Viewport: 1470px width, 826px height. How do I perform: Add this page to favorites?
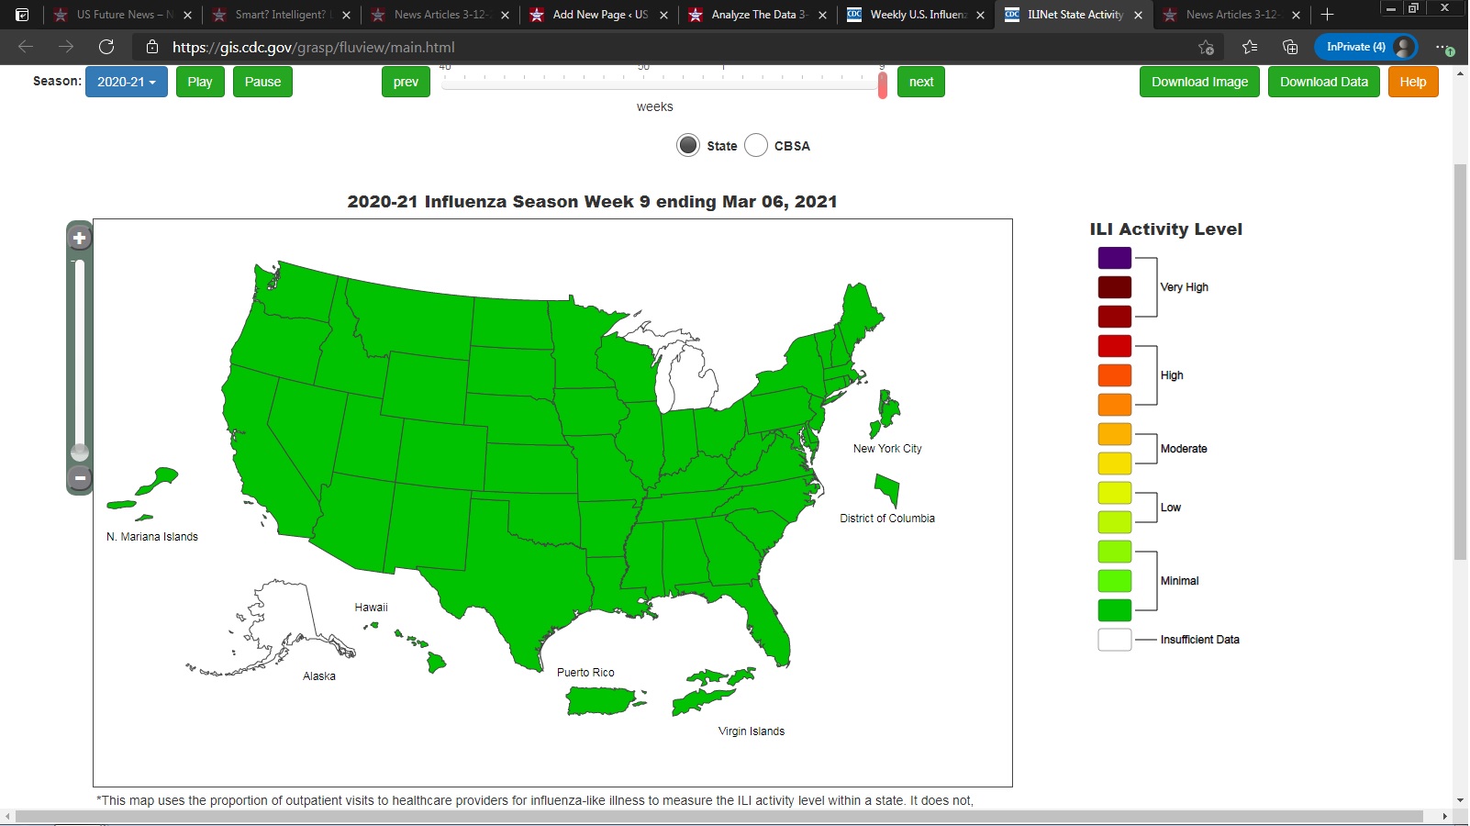click(1206, 47)
